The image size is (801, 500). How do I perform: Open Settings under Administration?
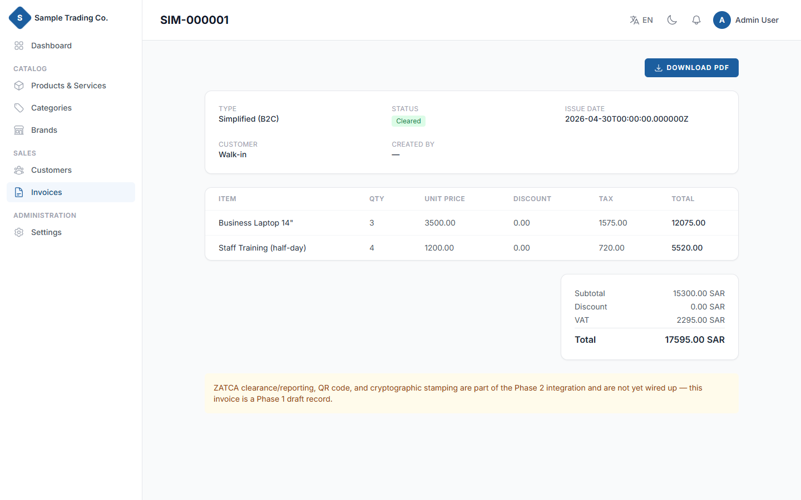click(x=71, y=232)
